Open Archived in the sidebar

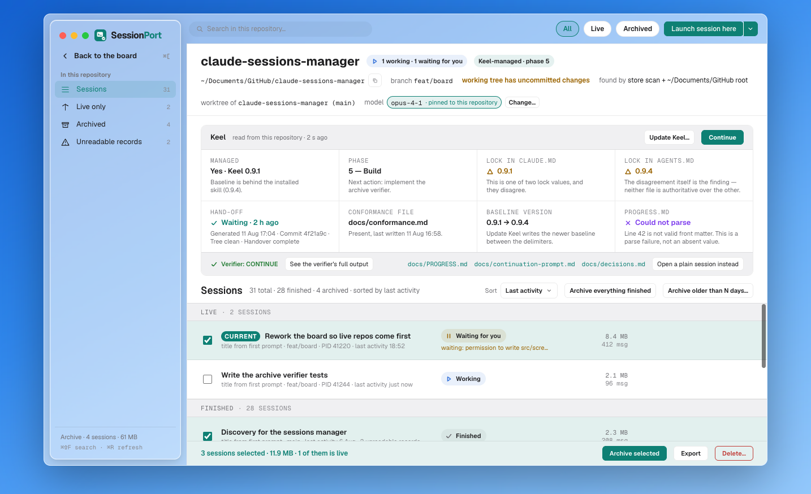115,124
